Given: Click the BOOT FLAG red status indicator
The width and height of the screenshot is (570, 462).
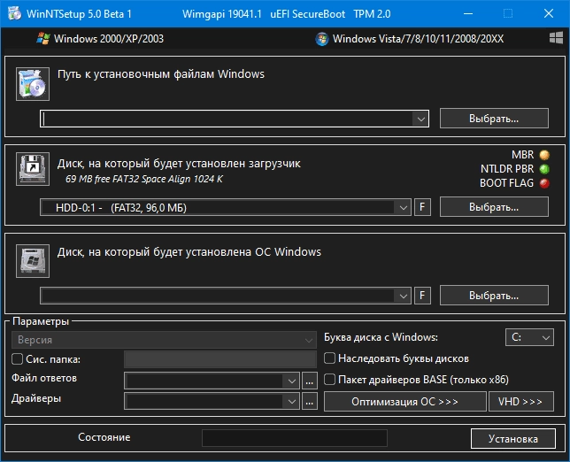Looking at the screenshot, I should (x=544, y=183).
